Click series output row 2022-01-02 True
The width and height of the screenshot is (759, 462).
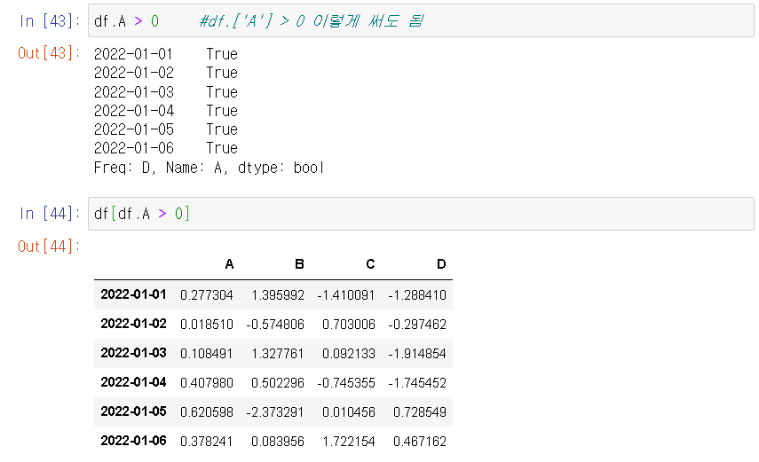(x=165, y=73)
